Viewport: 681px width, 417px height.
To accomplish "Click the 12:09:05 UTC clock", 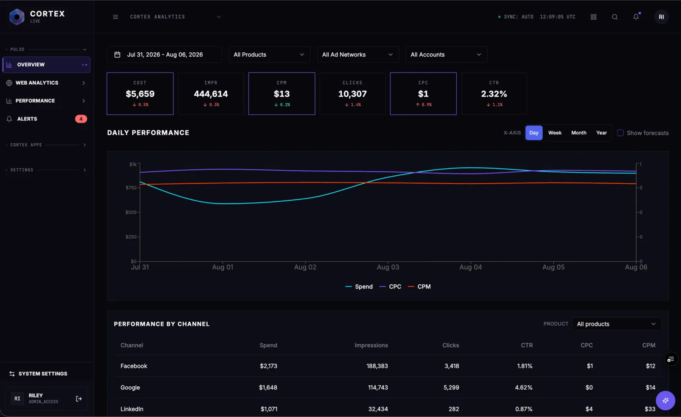I will pos(558,17).
